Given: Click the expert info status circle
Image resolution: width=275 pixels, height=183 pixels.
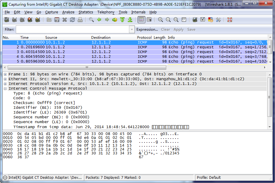Looking at the screenshot, I should point(5,178).
